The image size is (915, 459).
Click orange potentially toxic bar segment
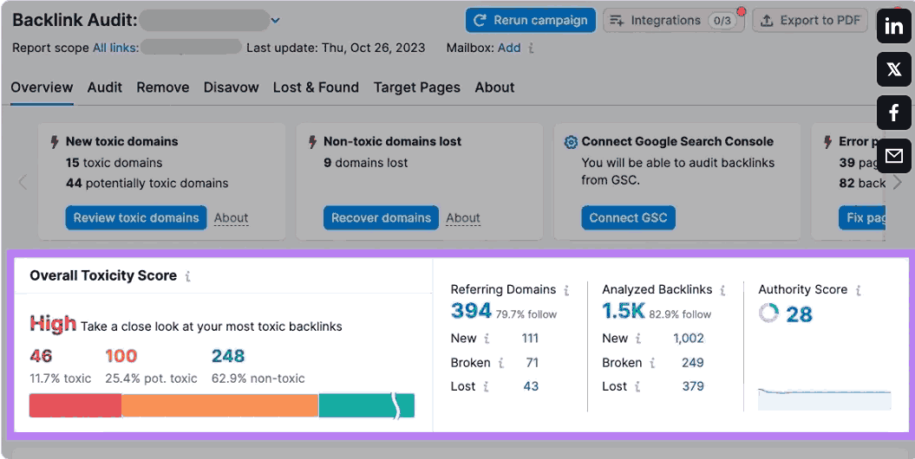[x=220, y=405]
